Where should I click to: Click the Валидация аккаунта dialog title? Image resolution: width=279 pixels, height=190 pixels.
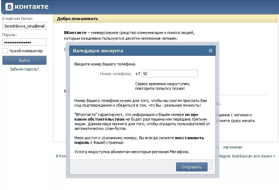point(98,50)
